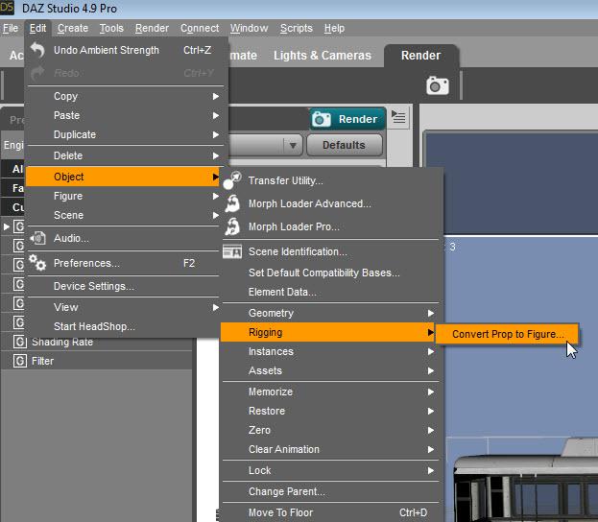Open the Scripts menu

(x=297, y=28)
